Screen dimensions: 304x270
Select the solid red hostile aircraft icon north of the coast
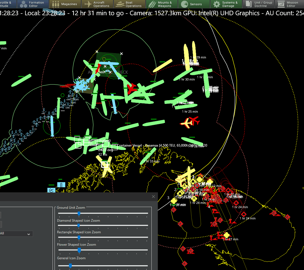tap(132, 88)
